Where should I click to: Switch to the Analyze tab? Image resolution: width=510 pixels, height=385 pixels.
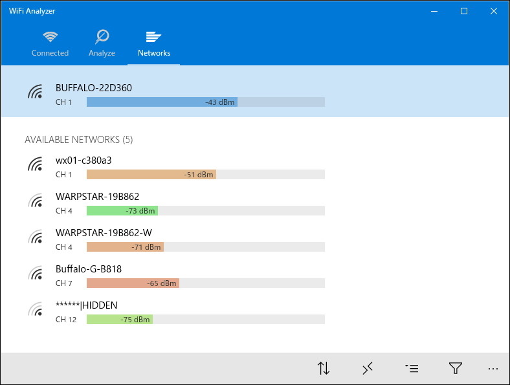[102, 44]
